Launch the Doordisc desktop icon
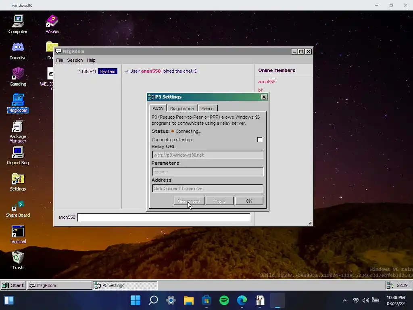Image resolution: width=413 pixels, height=310 pixels. pos(18,50)
